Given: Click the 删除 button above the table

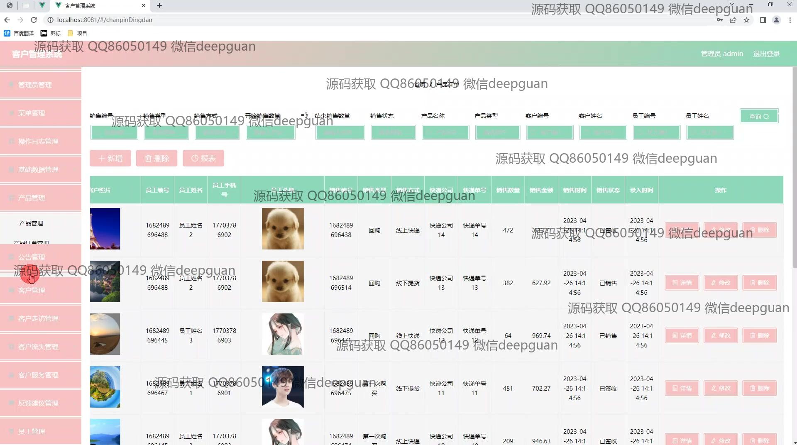Looking at the screenshot, I should pos(156,158).
